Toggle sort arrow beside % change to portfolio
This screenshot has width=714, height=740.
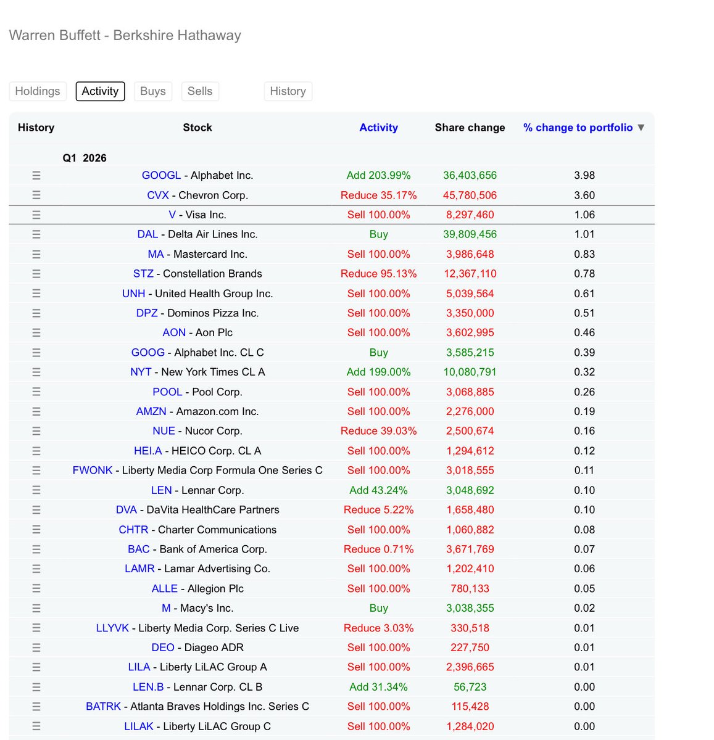click(x=641, y=128)
